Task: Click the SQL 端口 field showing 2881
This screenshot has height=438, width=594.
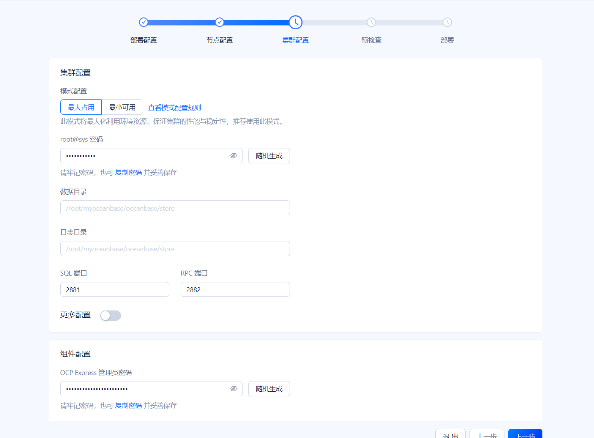Action: click(115, 290)
